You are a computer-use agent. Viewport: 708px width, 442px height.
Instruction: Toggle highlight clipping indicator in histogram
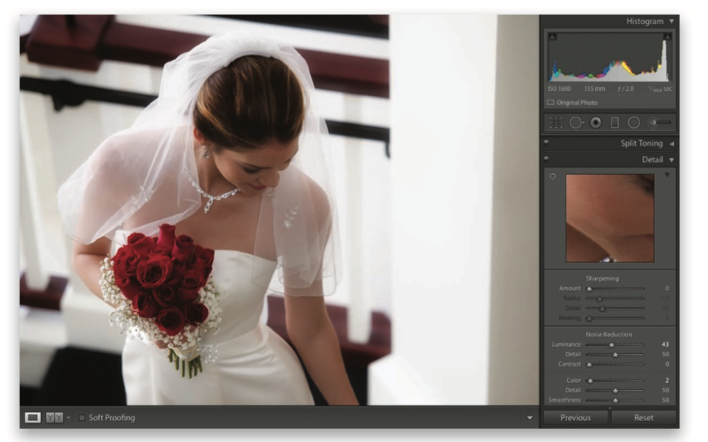point(667,37)
